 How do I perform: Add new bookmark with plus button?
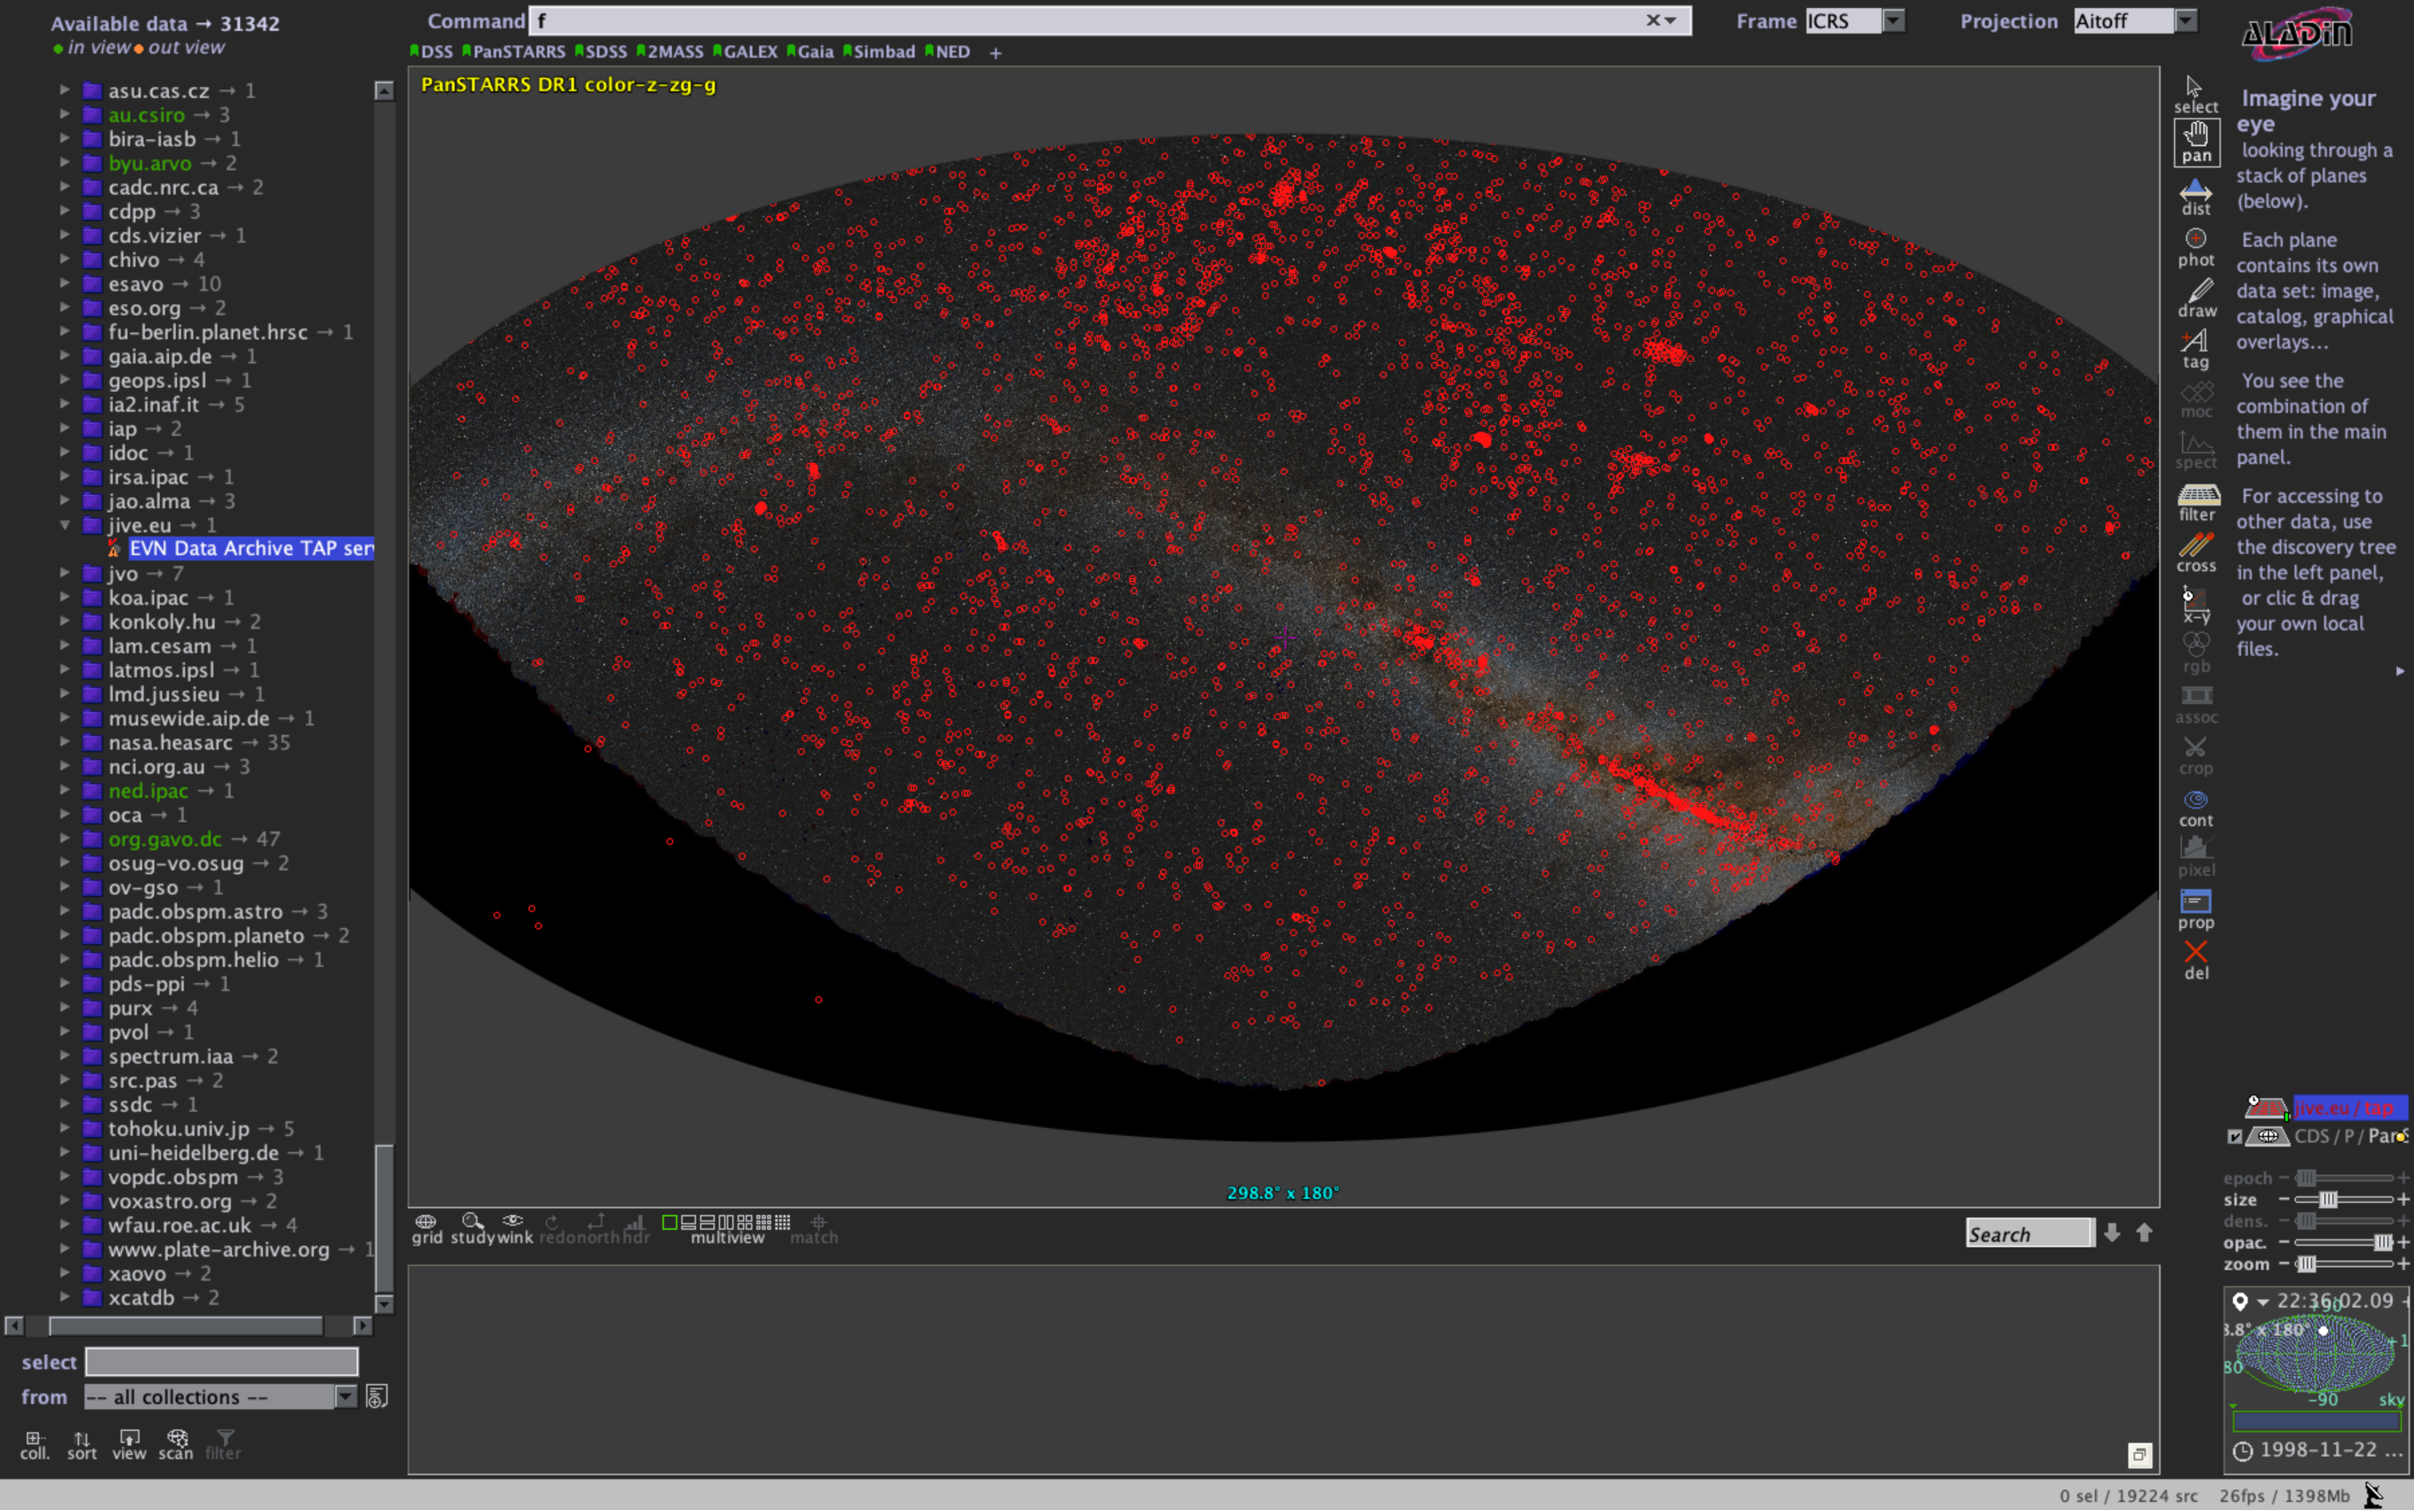tap(996, 53)
